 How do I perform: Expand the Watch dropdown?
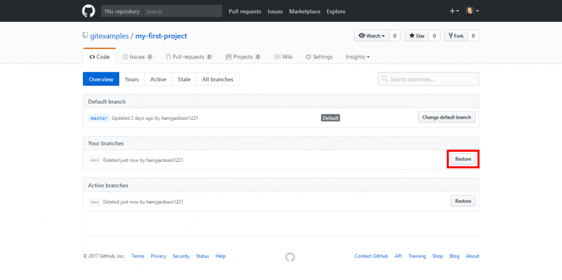[x=372, y=36]
